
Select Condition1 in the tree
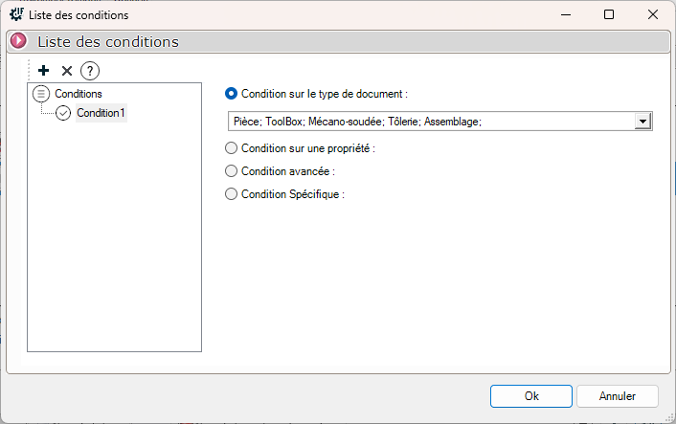point(101,113)
